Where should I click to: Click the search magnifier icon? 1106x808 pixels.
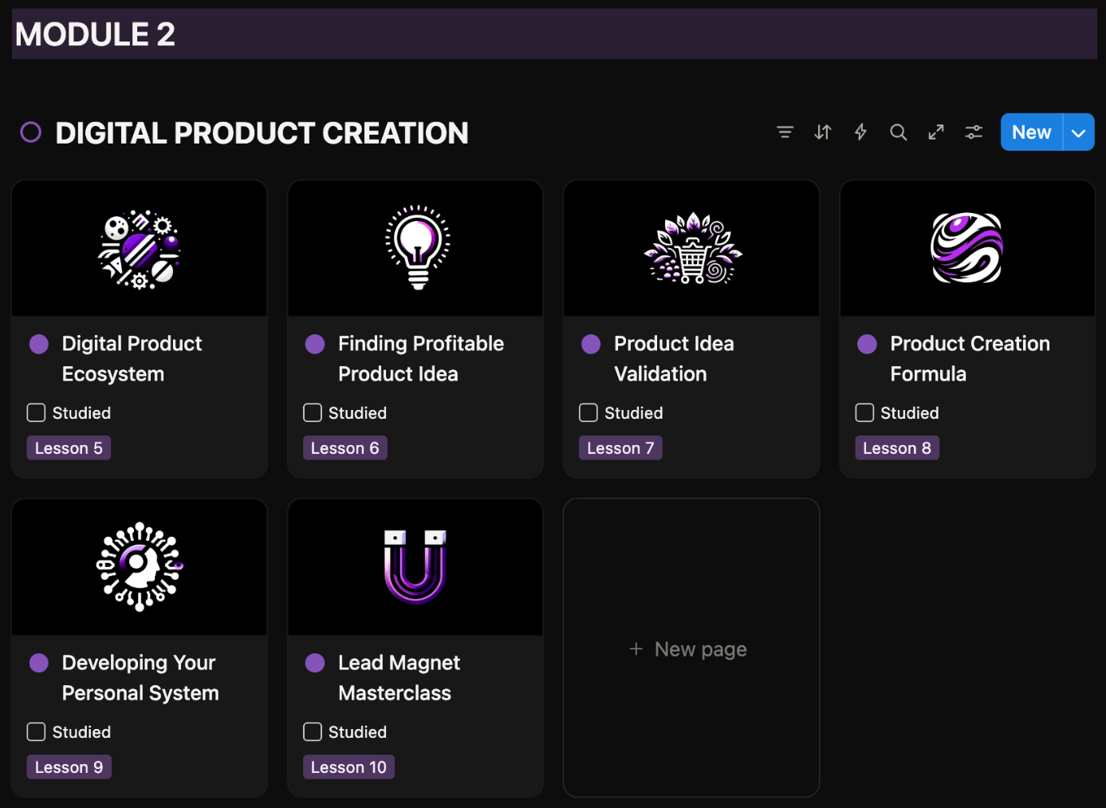[898, 132]
